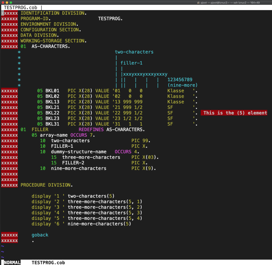Click 'two-characters' on the 10 level definition
Image resolution: width=272 pixels, height=265 pixels.
pyautogui.click(x=70, y=141)
